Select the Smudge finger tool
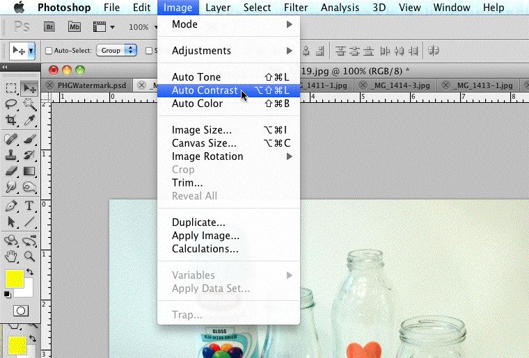The image size is (529, 358). click(11, 187)
